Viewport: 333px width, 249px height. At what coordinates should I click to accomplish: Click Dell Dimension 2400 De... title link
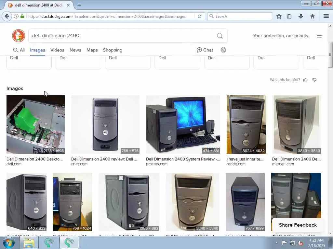296,159
